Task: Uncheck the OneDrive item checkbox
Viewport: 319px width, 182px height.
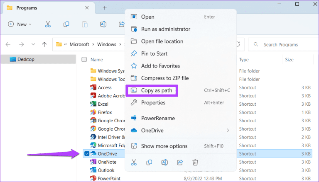Action: [x=86, y=154]
